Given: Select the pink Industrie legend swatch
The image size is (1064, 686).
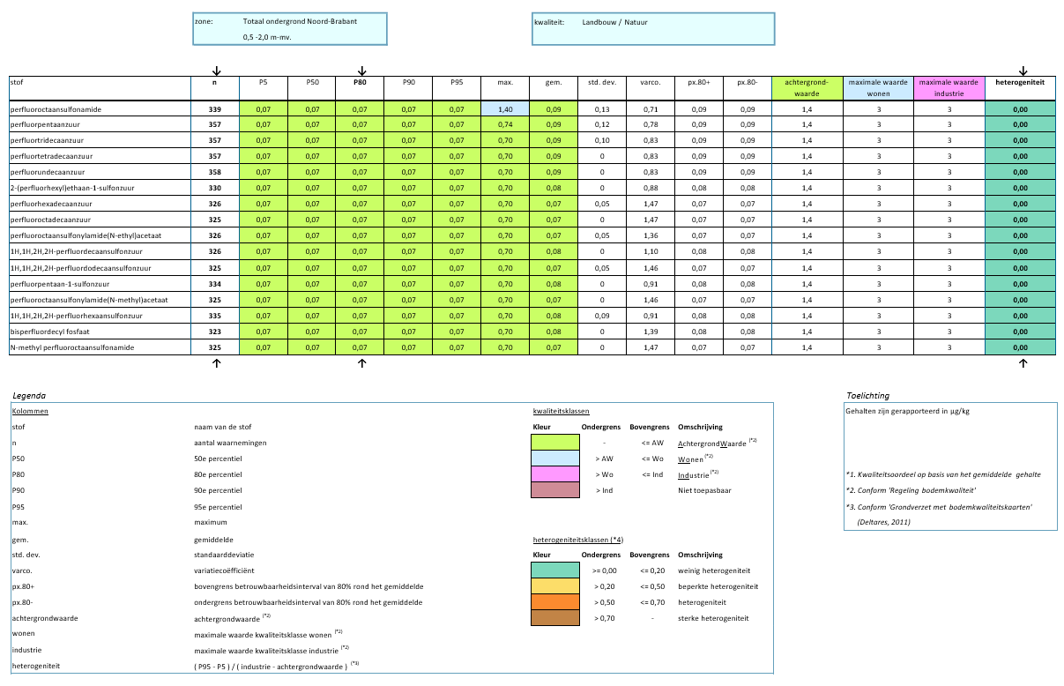Looking at the screenshot, I should point(556,473).
